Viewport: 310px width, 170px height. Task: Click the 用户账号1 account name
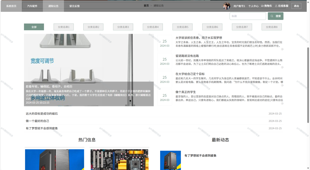click(x=239, y=6)
